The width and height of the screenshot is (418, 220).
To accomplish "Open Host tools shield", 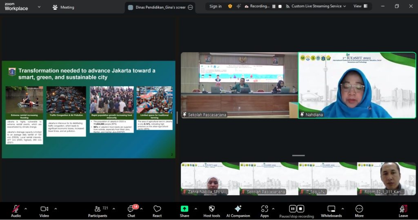I will [x=211, y=209].
